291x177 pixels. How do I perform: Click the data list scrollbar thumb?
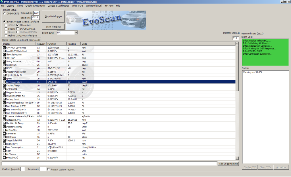237,68
